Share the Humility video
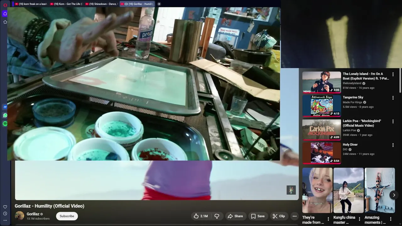The width and height of the screenshot is (402, 226). [235, 216]
